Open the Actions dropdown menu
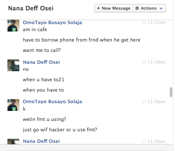175x151 pixels. [149, 8]
